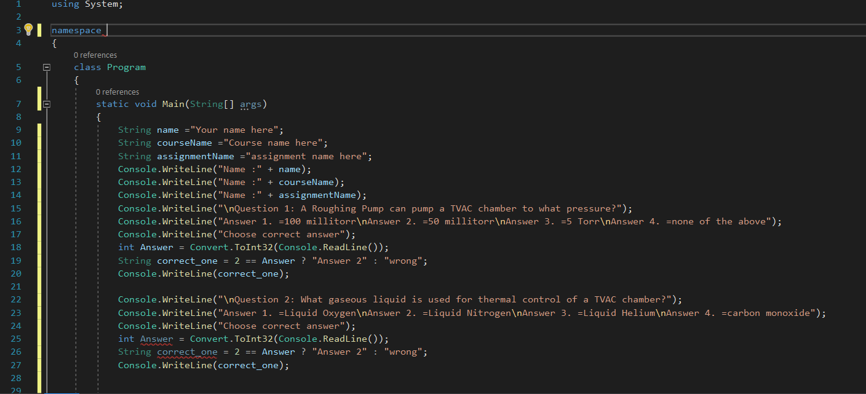Click line number 22 in the margin
866x394 pixels.
coord(18,299)
